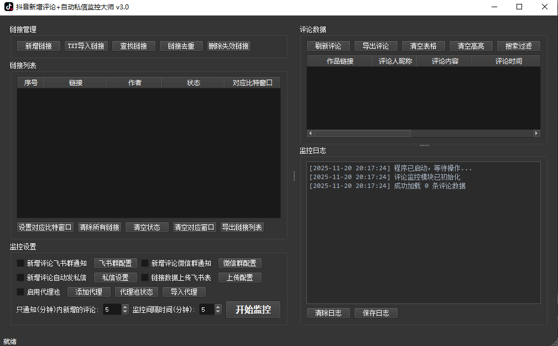Click the 抖音 app logo in title bar
The width and height of the screenshot is (558, 346).
9,7
